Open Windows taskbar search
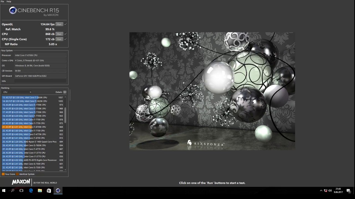The height and width of the screenshot is (199, 355). click(x=12, y=190)
